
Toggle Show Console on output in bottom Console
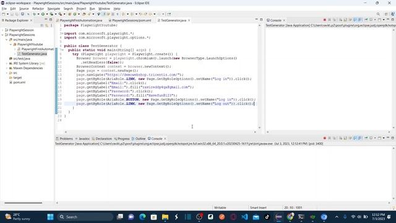point(355,138)
